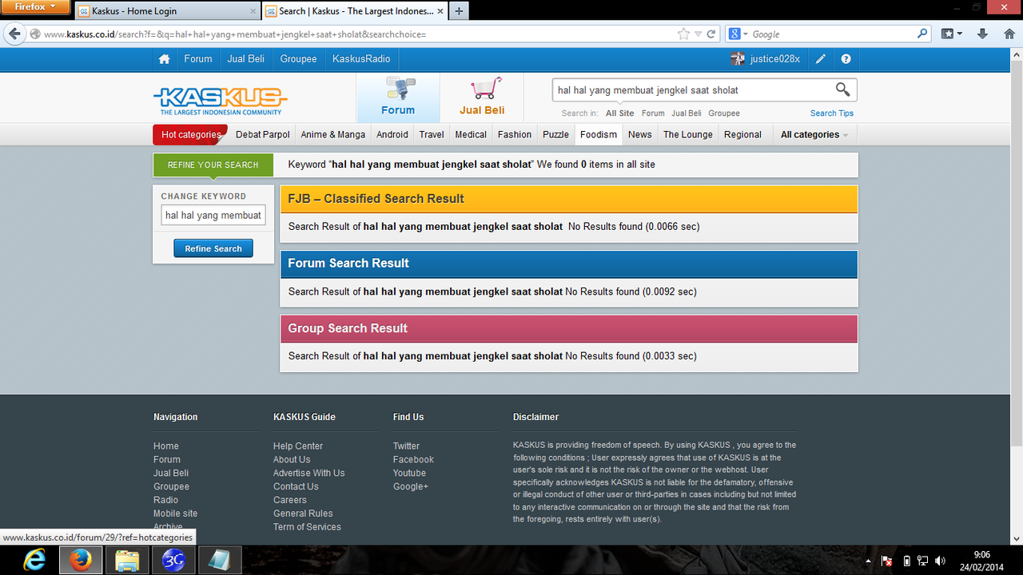Screen dimensions: 1023x575
Task: Click the magnifier search icon in Kaskus search box
Action: pyautogui.click(x=842, y=89)
